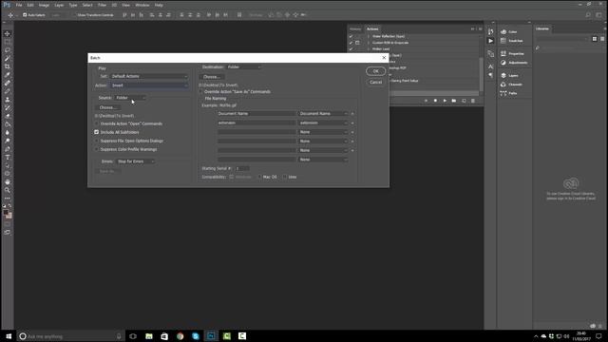Open the Filter menu
Image resolution: width=608 pixels, height=342 pixels.
tap(102, 5)
